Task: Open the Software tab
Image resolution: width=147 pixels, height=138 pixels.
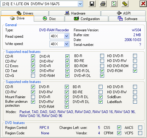Action: point(127,19)
